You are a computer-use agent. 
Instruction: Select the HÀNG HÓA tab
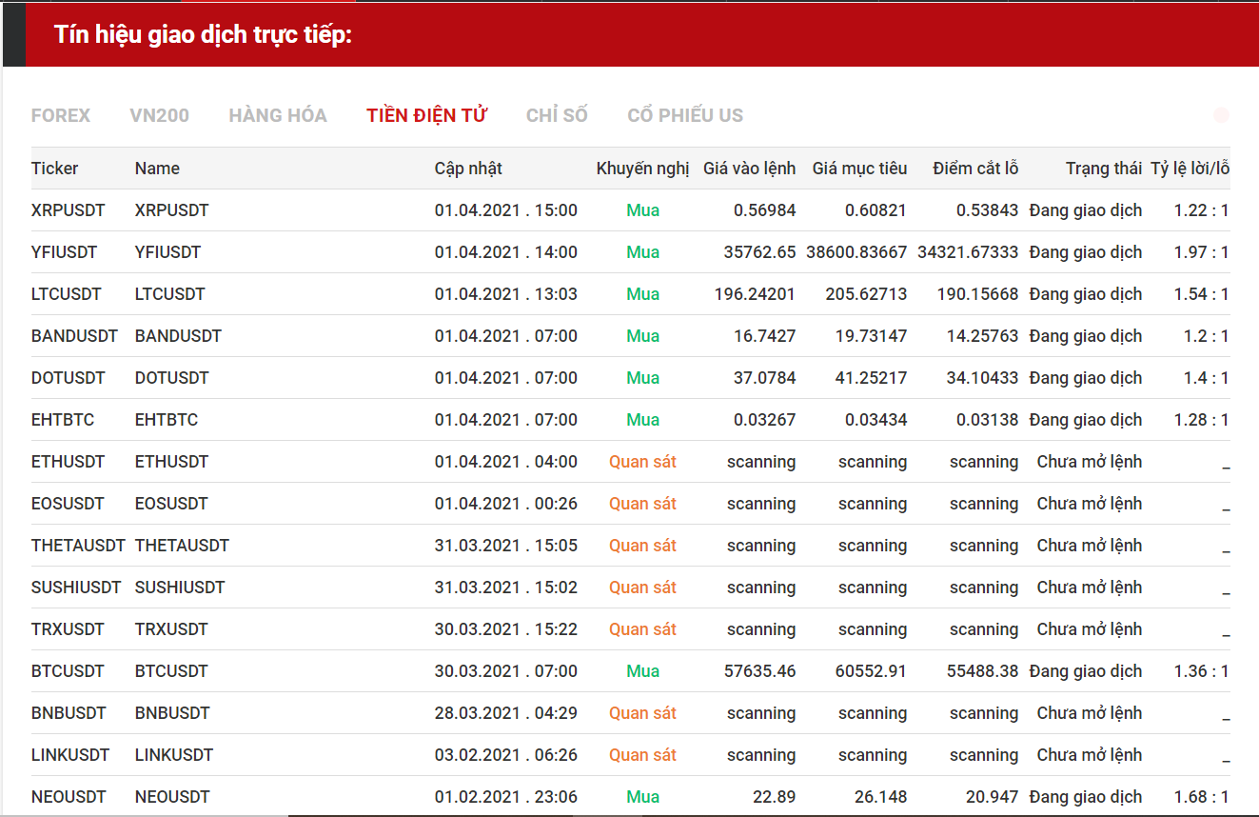click(278, 115)
